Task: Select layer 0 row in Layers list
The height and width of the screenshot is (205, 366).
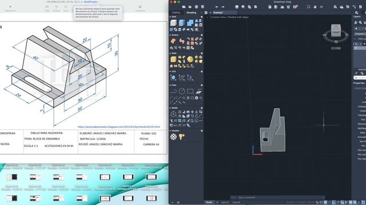Action: click(x=360, y=48)
